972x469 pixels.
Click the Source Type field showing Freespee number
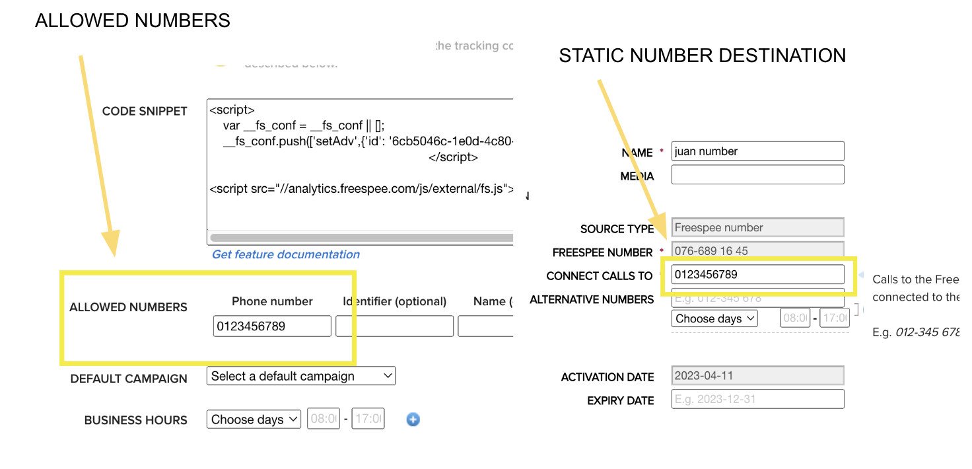point(758,228)
